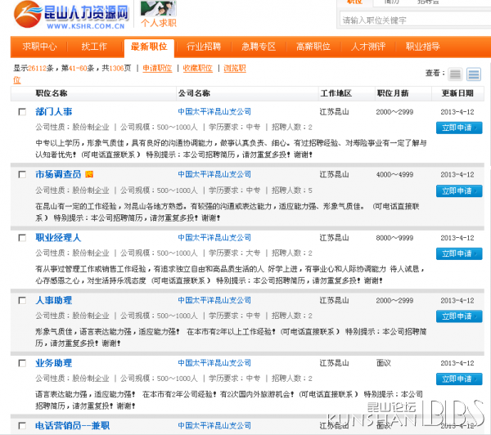Open the 人才测评 nav tab
Viewport: 491px width, 435px height.
[368, 47]
